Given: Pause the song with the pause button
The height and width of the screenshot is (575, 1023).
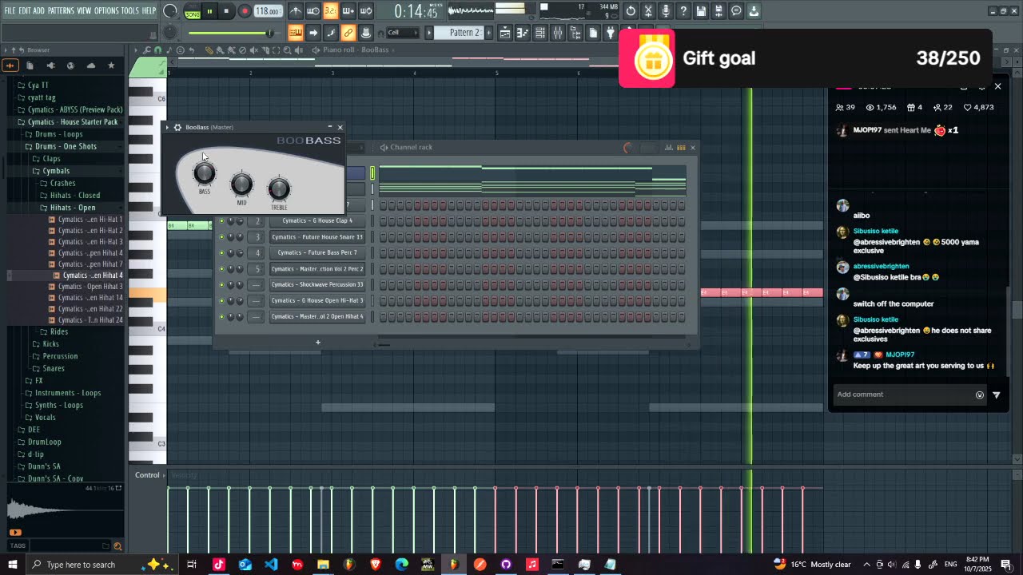Looking at the screenshot, I should (x=209, y=11).
